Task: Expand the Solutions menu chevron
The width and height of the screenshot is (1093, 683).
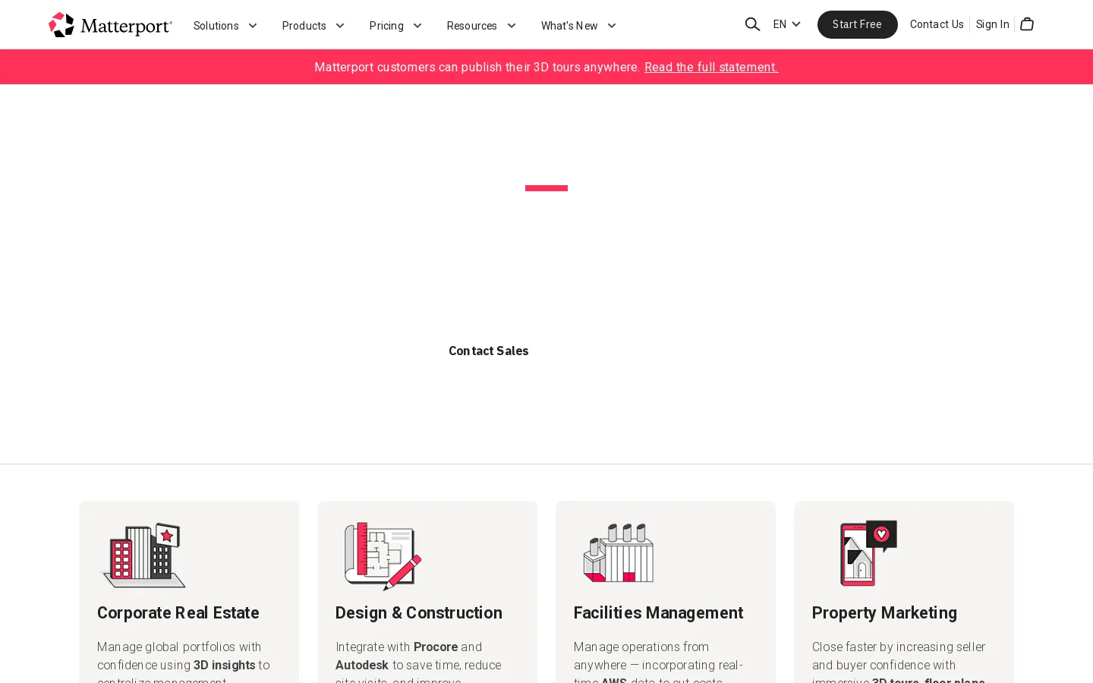Action: tap(253, 26)
